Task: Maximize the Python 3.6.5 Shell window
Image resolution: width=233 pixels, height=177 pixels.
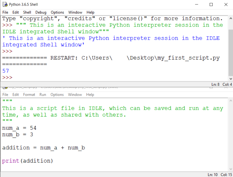Action: [x=211, y=4]
